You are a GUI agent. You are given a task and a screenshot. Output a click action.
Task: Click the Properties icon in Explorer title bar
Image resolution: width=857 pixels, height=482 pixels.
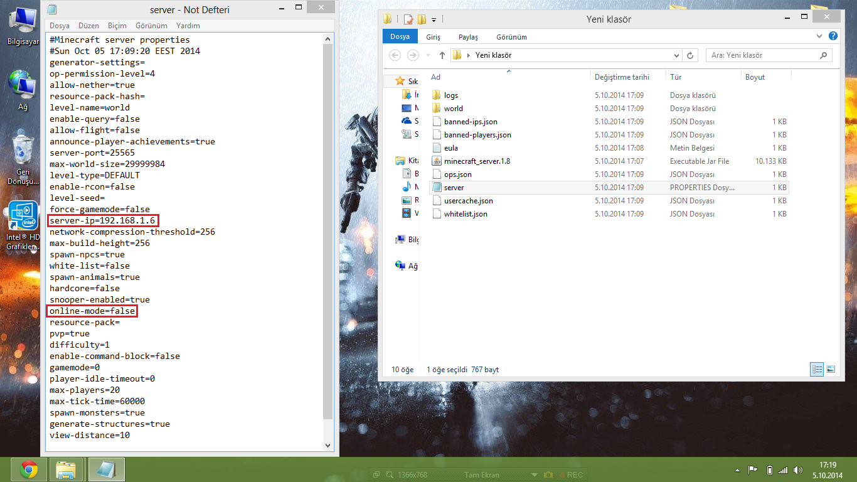[408, 19]
